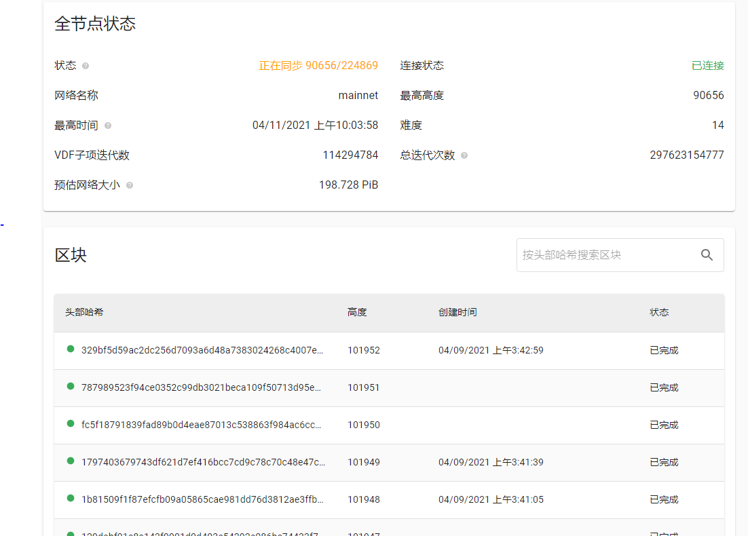This screenshot has width=748, height=536.
Task: Click the 高度 column header
Action: coord(354,312)
